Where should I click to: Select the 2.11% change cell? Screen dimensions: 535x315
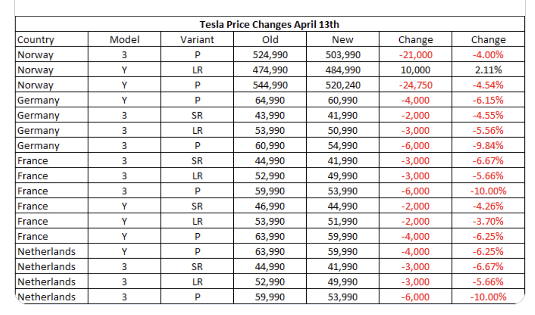point(488,70)
